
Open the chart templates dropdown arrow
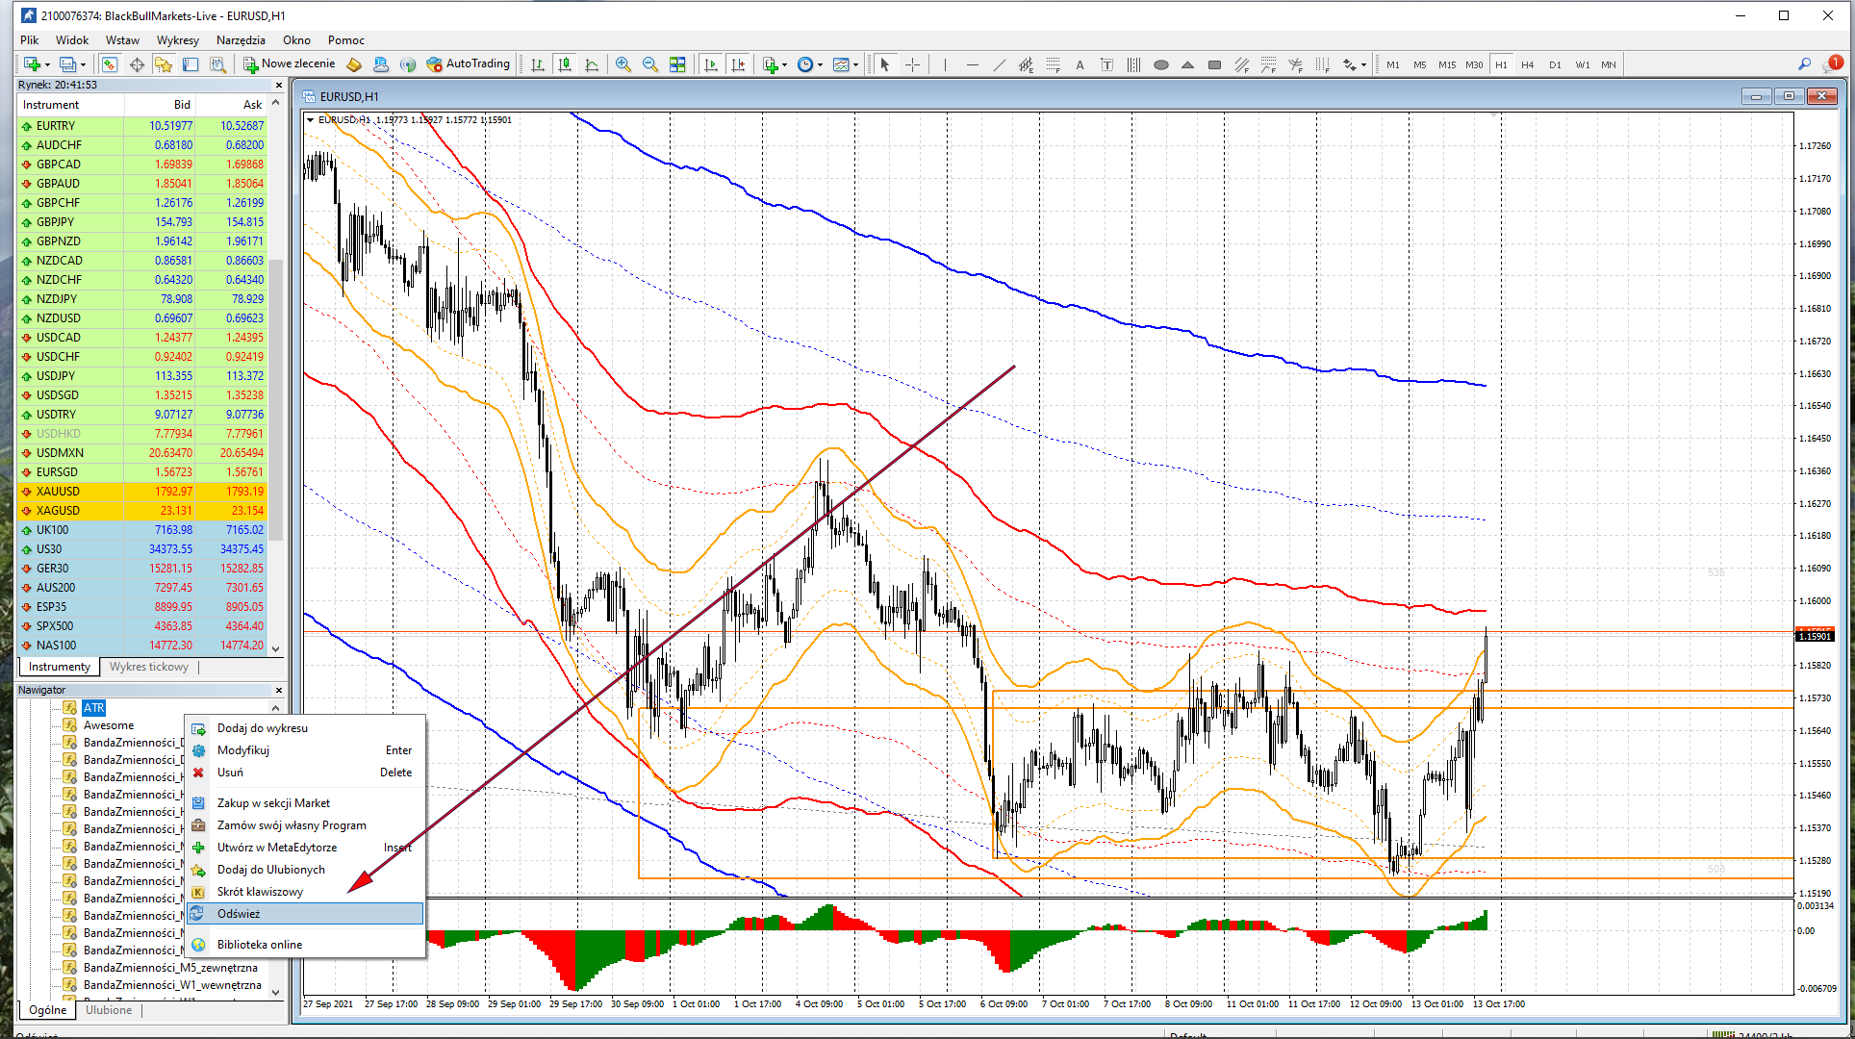[x=855, y=65]
